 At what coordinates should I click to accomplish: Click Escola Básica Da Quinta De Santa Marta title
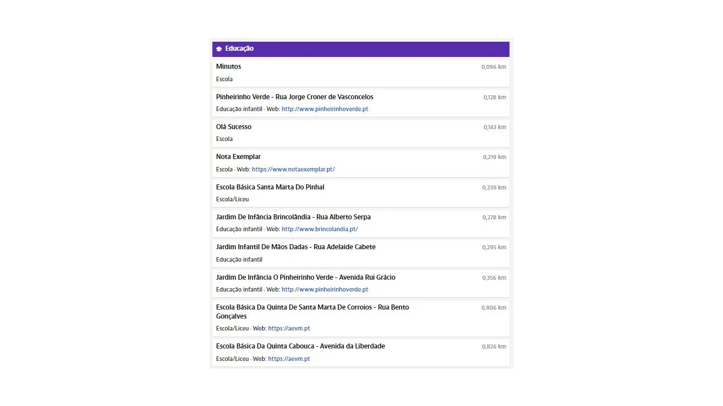(x=312, y=307)
